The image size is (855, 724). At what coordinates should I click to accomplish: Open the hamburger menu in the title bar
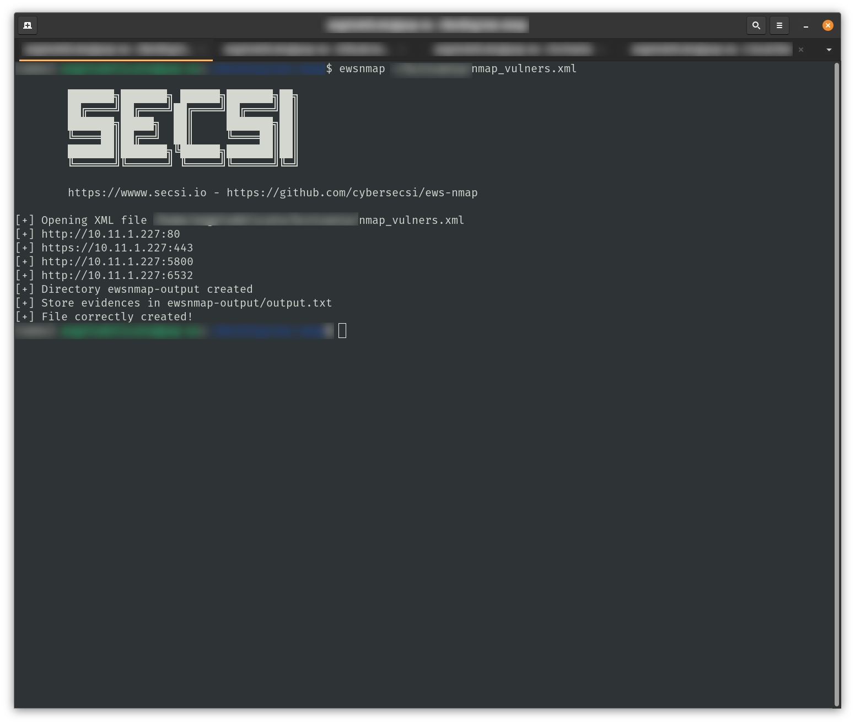[x=779, y=25]
